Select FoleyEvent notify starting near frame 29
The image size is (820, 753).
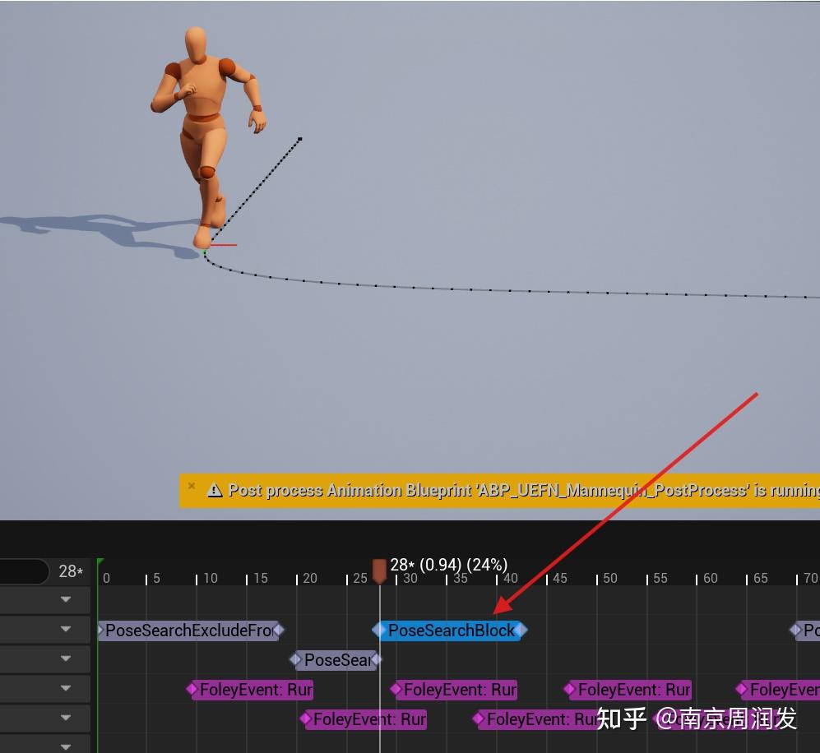click(455, 690)
